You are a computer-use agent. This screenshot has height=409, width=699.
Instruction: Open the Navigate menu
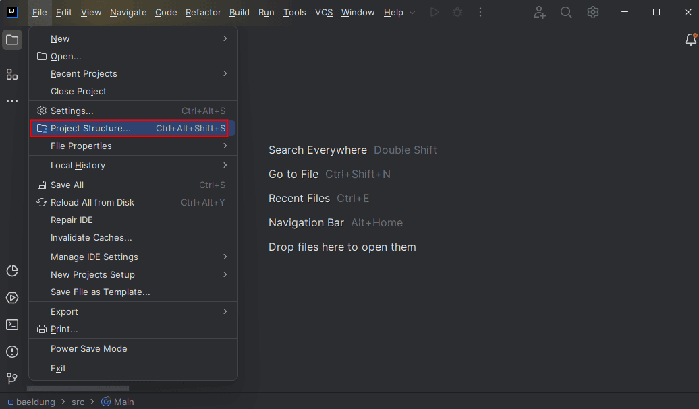coord(128,12)
